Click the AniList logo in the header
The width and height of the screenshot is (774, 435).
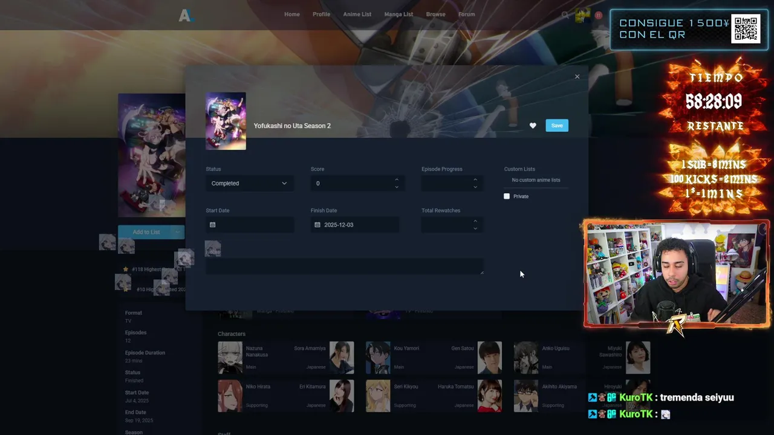[x=186, y=16]
